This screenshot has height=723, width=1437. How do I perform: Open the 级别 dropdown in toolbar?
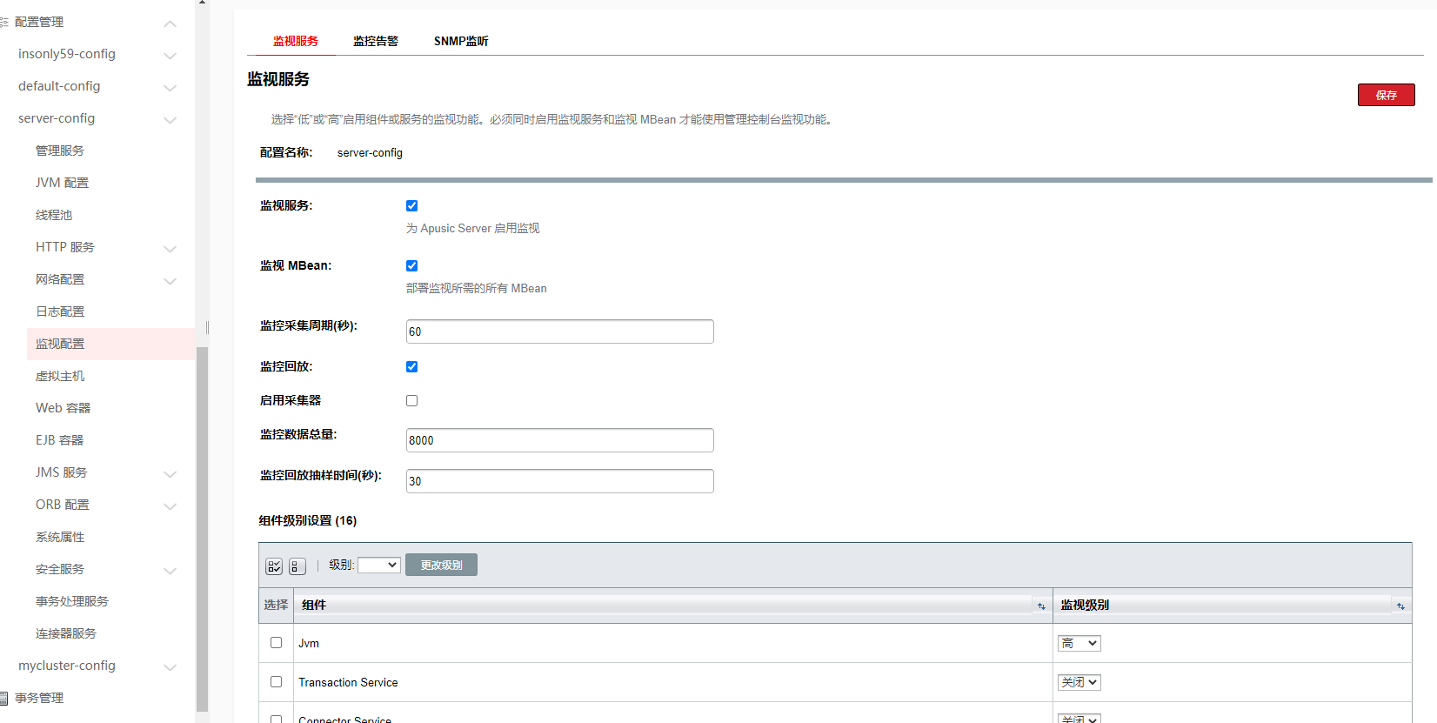pyautogui.click(x=378, y=566)
